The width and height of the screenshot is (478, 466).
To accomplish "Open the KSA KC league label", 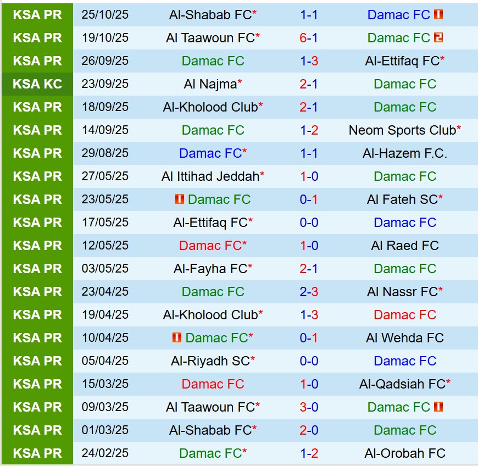I will click(37, 84).
